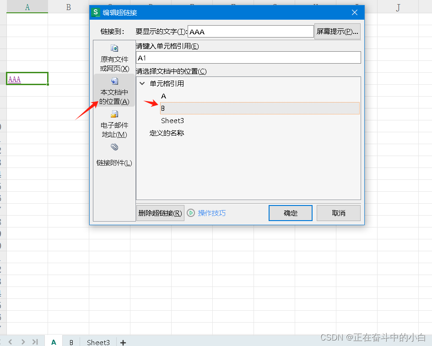The width and height of the screenshot is (432, 346).
Task: Open the 屏幕提示 dialog
Action: click(337, 31)
